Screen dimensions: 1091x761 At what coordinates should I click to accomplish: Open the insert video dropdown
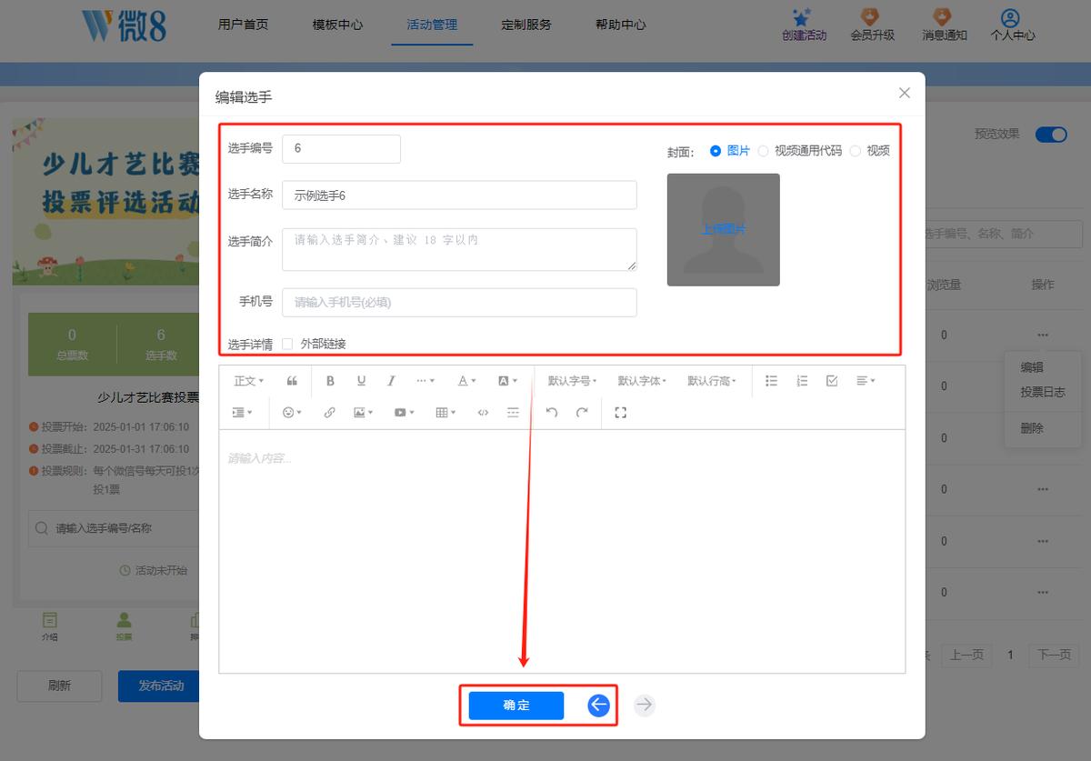[x=404, y=413]
